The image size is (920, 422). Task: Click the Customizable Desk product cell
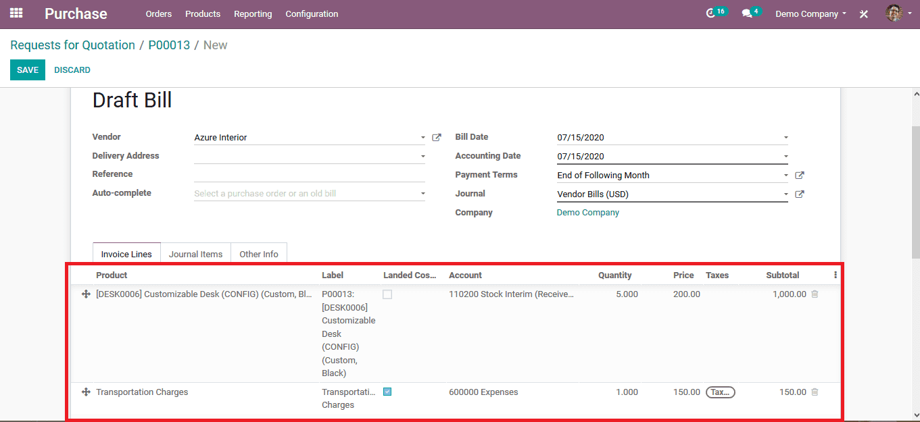[204, 294]
